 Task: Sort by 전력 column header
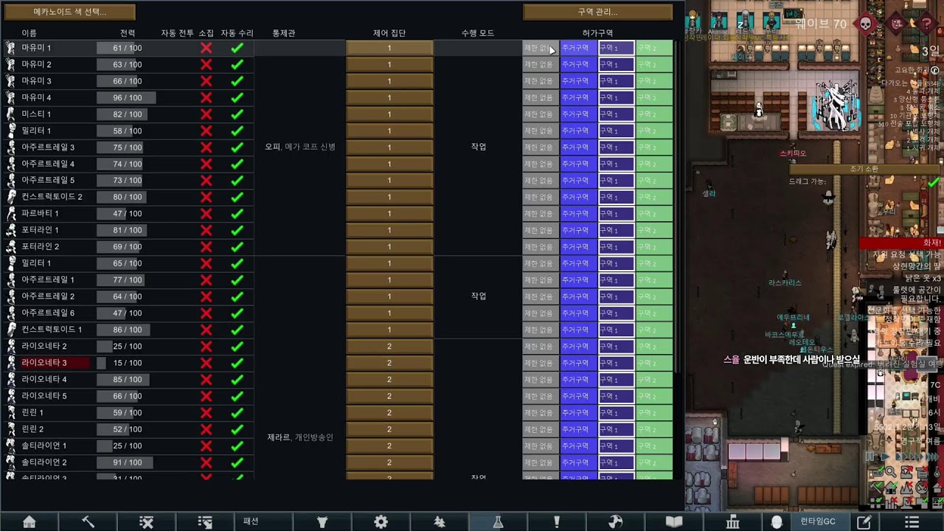[x=128, y=33]
